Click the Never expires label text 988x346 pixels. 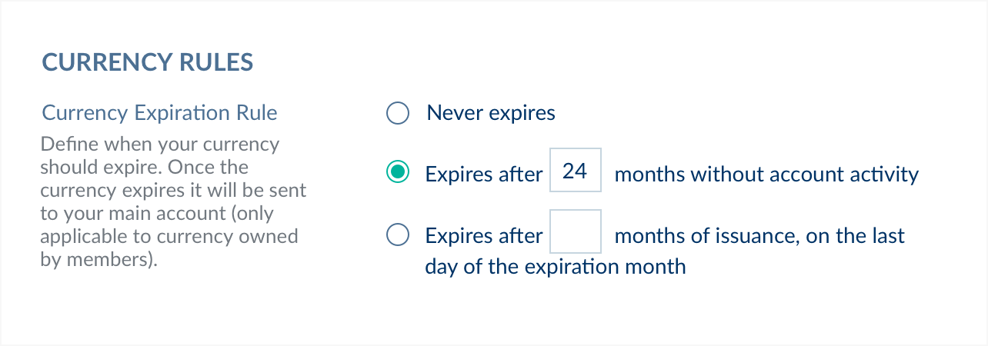tap(491, 114)
